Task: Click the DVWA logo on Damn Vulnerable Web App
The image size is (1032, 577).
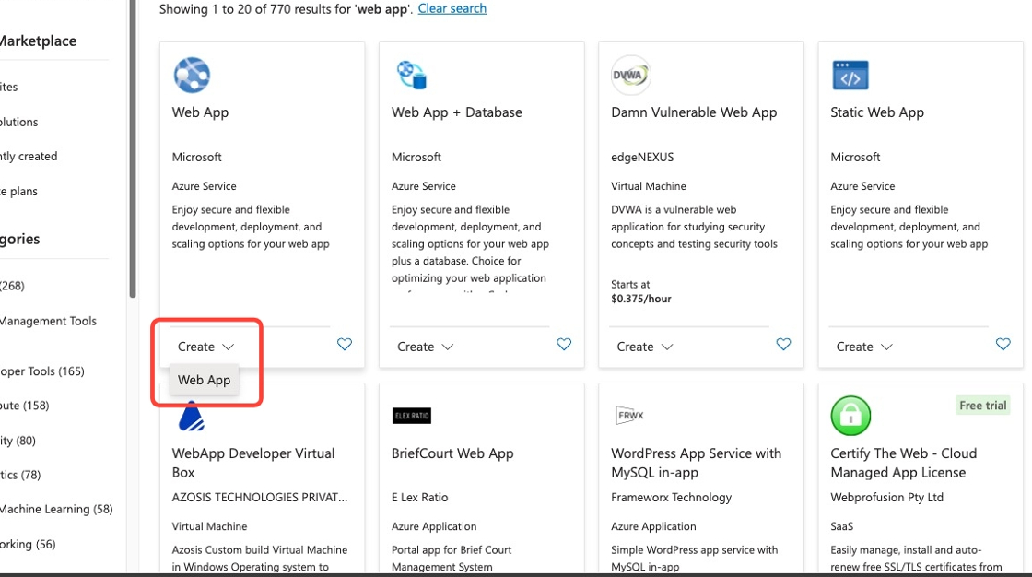Action: tap(630, 75)
